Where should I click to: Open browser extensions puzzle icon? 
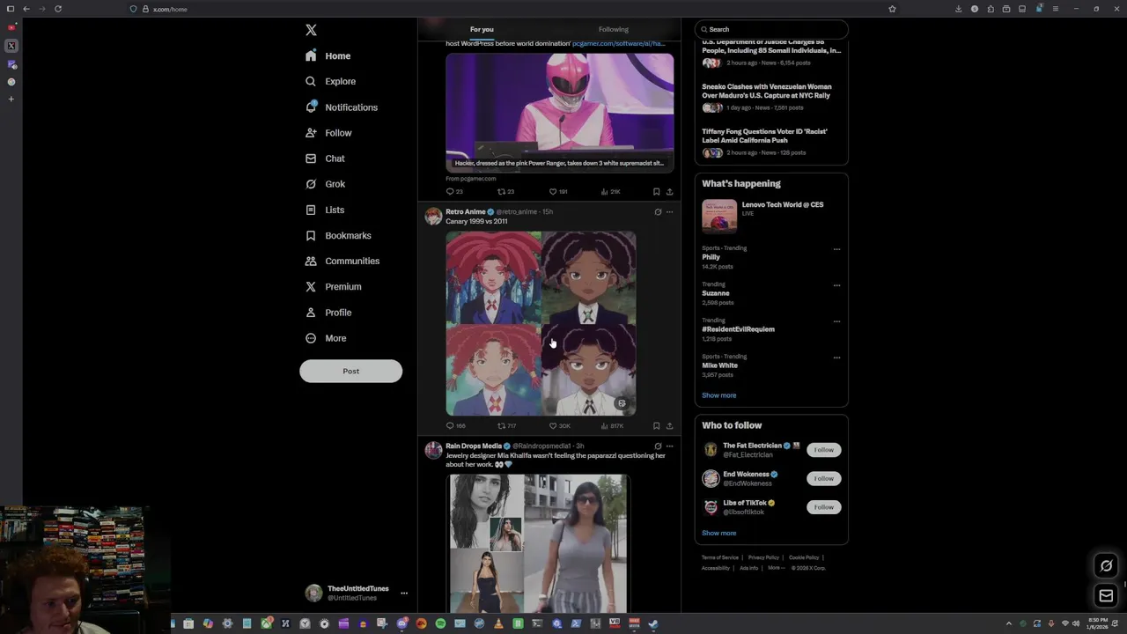[991, 9]
